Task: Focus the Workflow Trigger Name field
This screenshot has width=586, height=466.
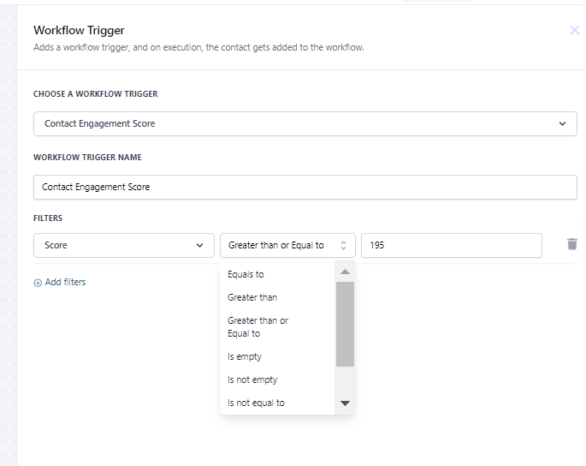Action: (305, 187)
